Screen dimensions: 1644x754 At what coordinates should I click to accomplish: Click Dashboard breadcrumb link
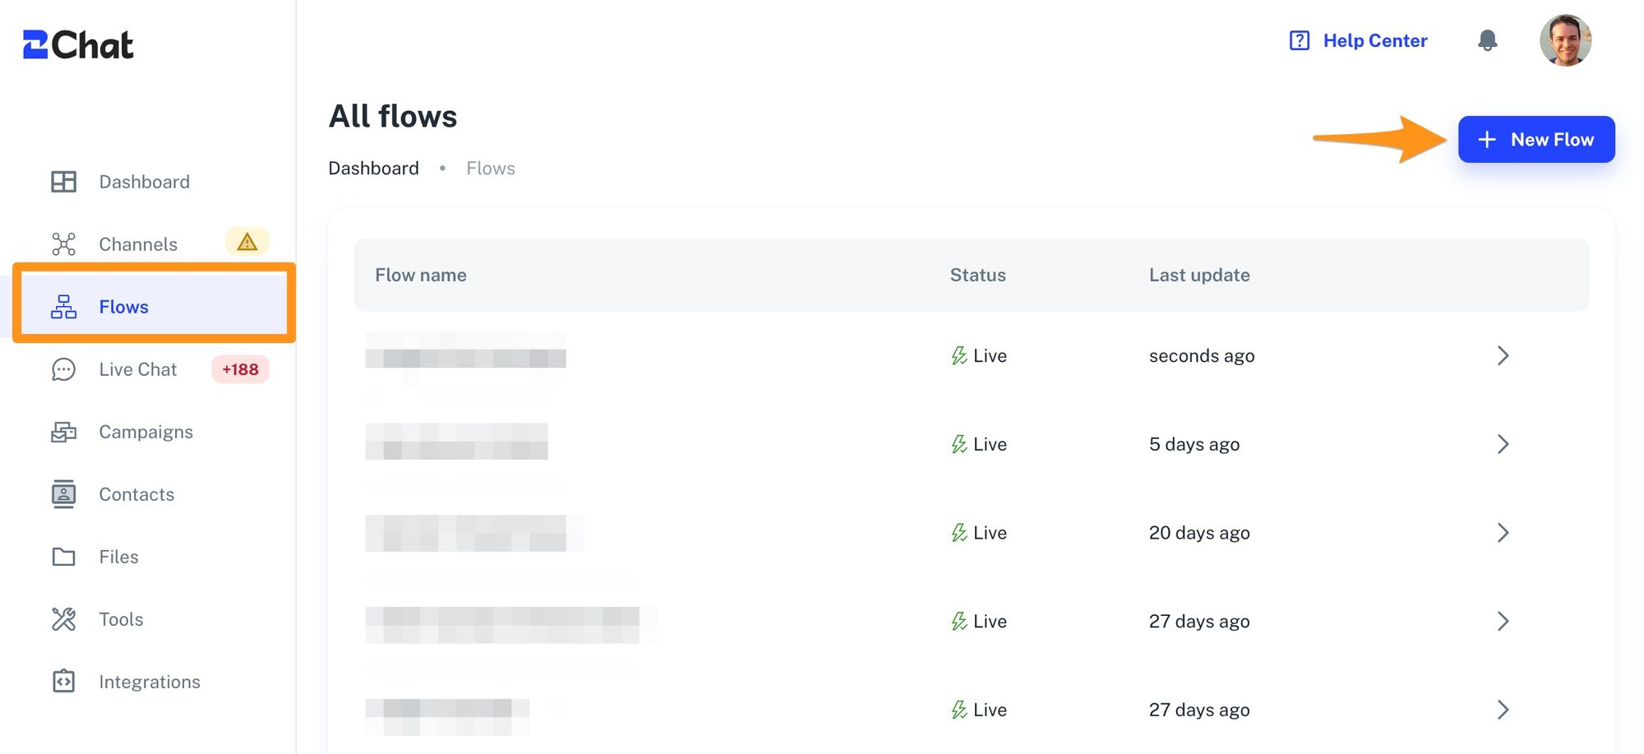tap(373, 168)
